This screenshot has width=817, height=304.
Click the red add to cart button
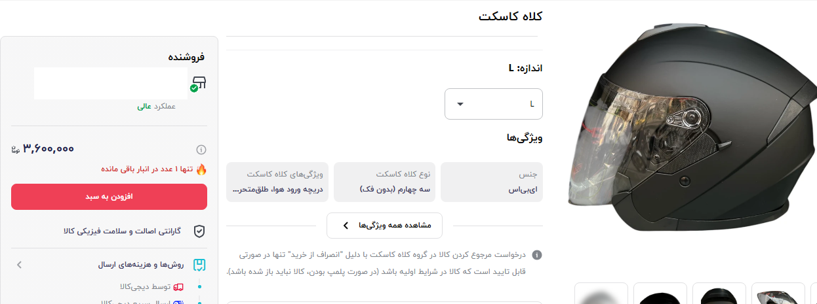coord(109,197)
